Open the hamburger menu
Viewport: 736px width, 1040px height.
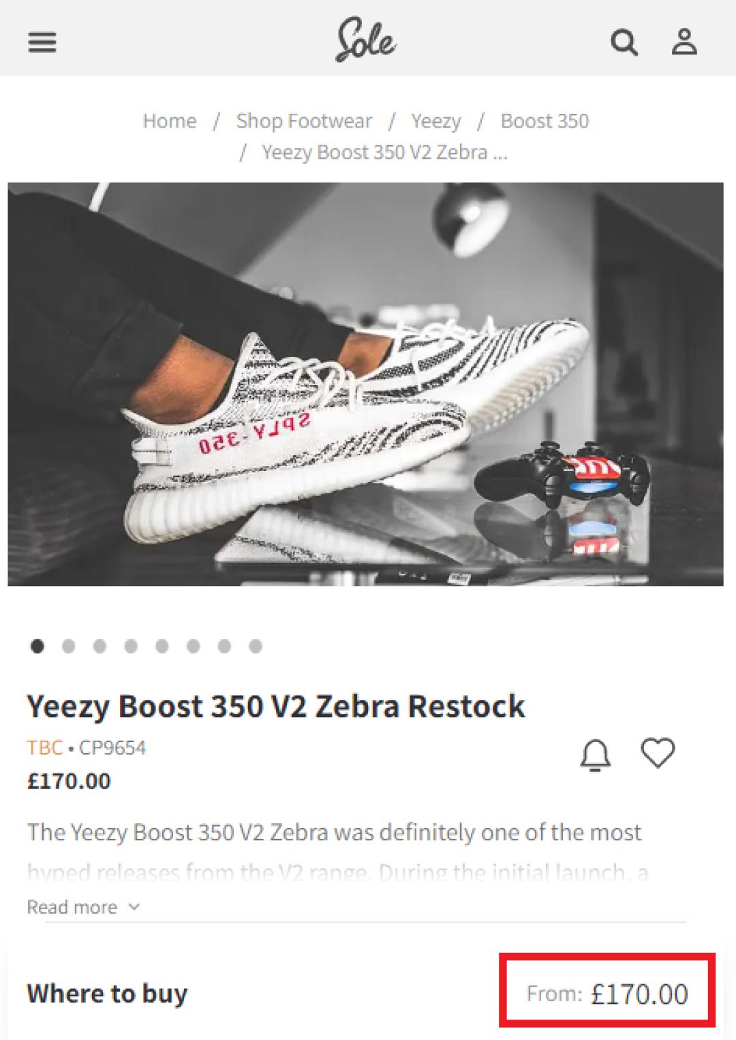(42, 43)
